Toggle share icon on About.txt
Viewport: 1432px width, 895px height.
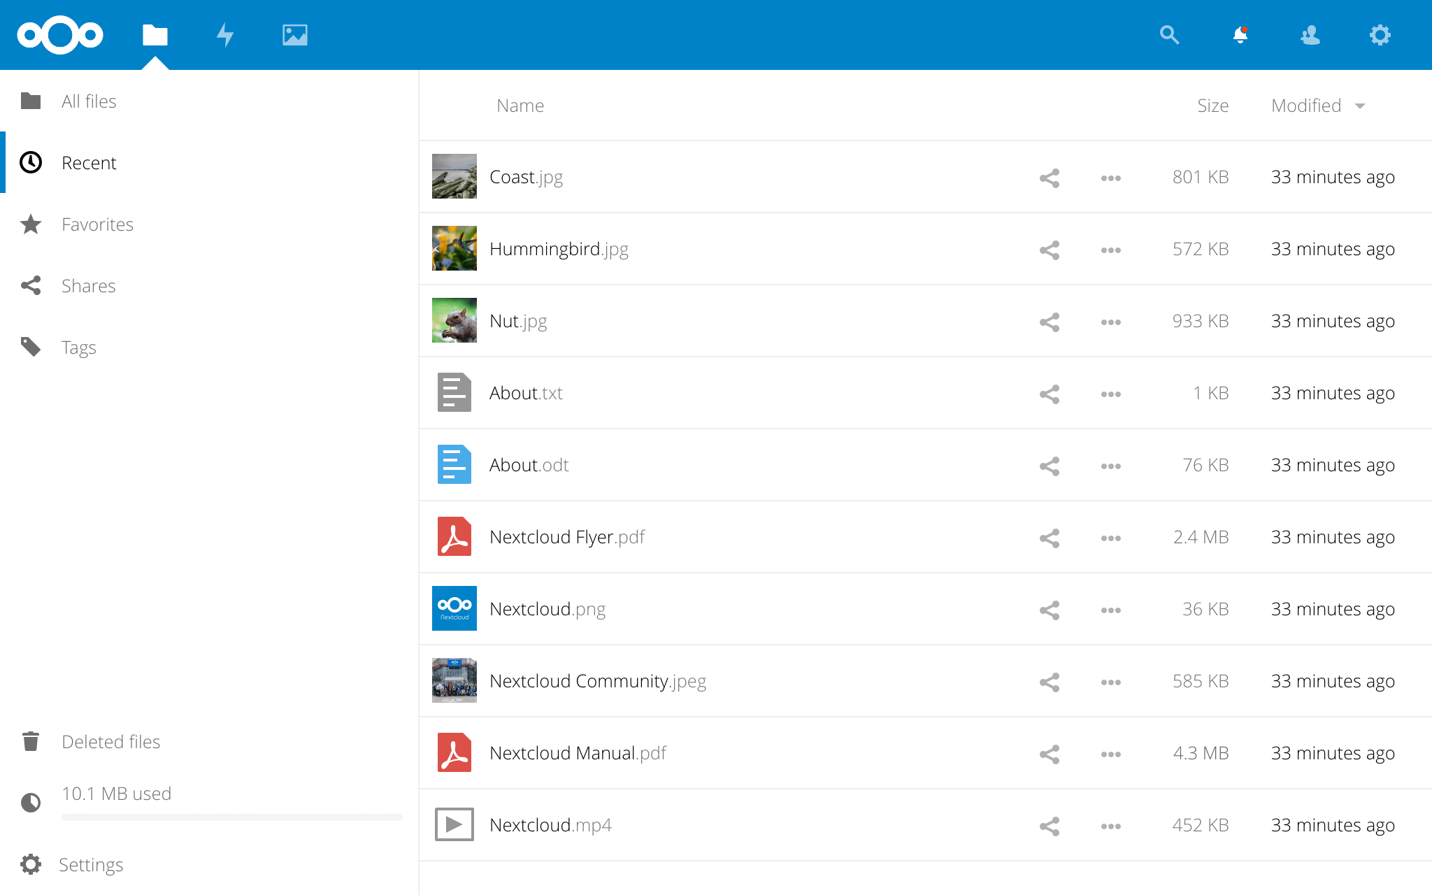(x=1049, y=392)
